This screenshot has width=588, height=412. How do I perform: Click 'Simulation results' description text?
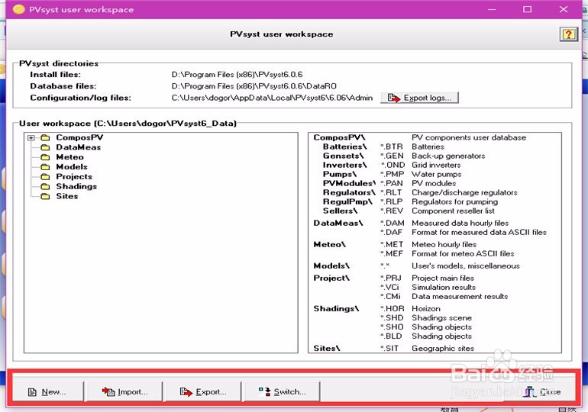click(444, 288)
